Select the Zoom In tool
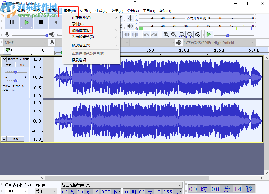The height and width of the screenshot is (194, 269). pos(166,35)
